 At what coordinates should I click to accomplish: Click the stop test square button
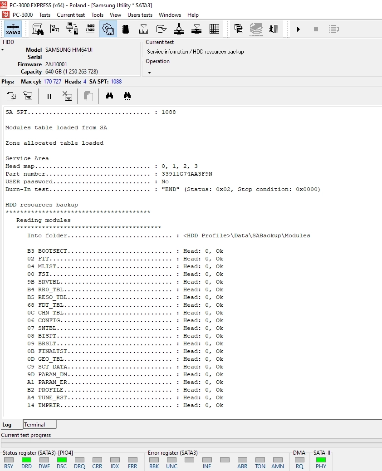[x=316, y=29]
